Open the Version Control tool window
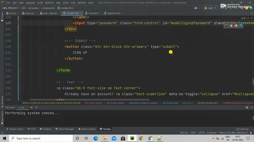Image resolution: width=254 pixels, height=142 pixels. click(15, 129)
